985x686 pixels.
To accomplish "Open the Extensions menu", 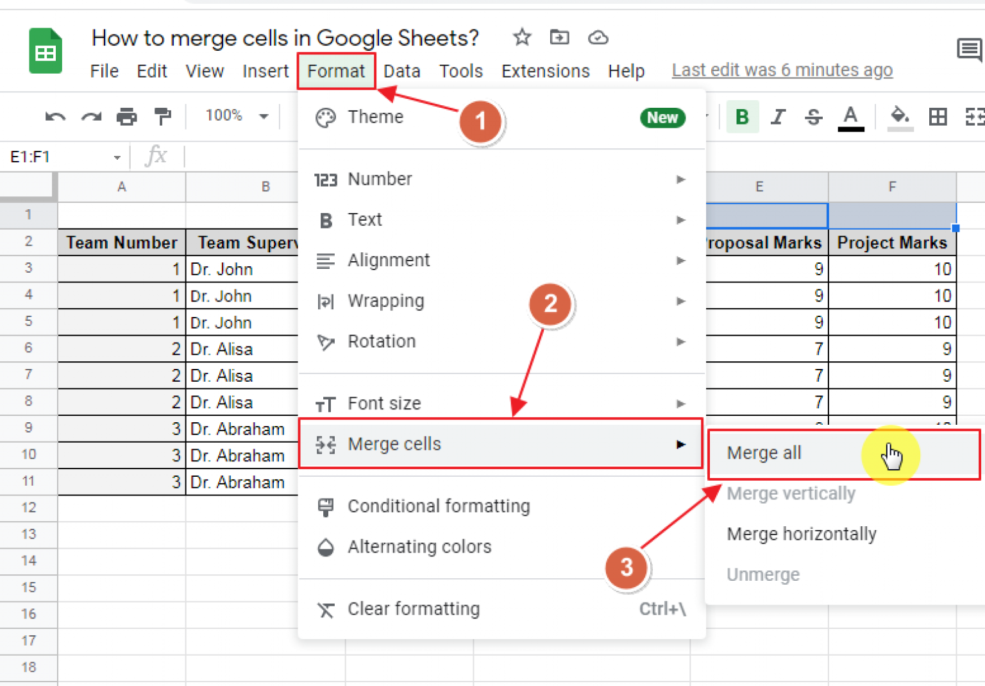I will point(545,71).
